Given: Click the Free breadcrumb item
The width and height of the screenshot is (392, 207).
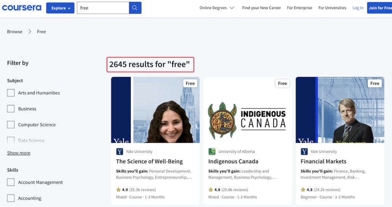Looking at the screenshot, I should [x=41, y=32].
